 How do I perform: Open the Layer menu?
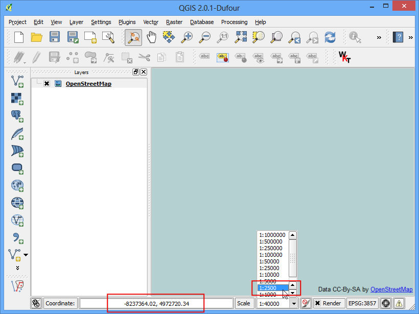tap(77, 22)
